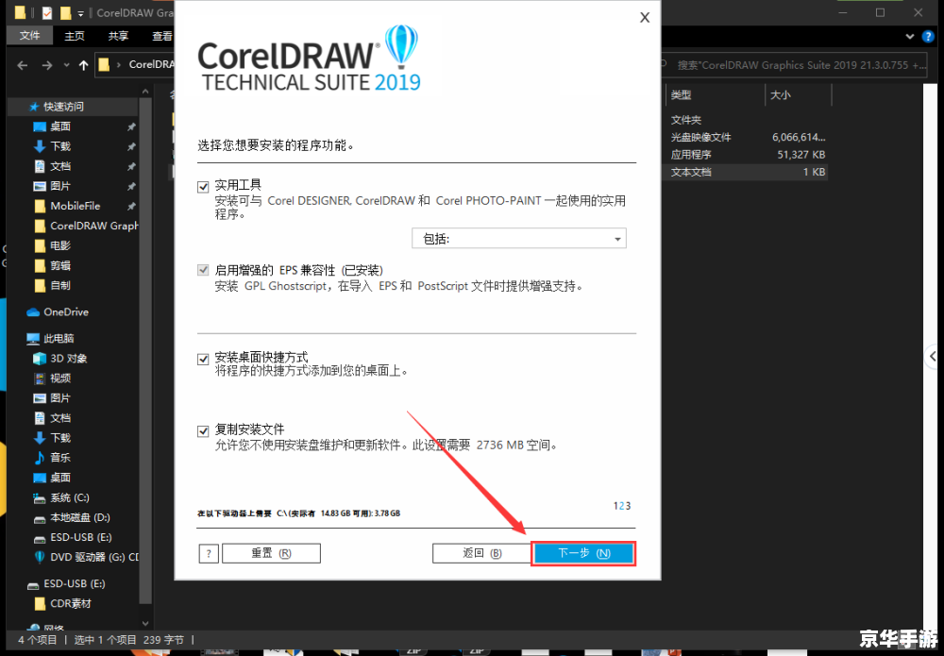Go back in Explorer navigation
The width and height of the screenshot is (944, 656).
tap(23, 65)
